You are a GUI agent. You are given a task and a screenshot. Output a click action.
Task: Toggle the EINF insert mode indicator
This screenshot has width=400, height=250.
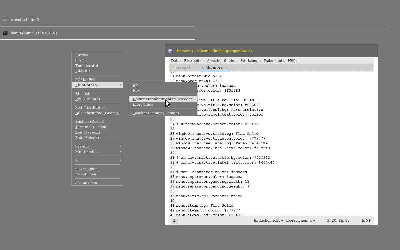[366, 220]
